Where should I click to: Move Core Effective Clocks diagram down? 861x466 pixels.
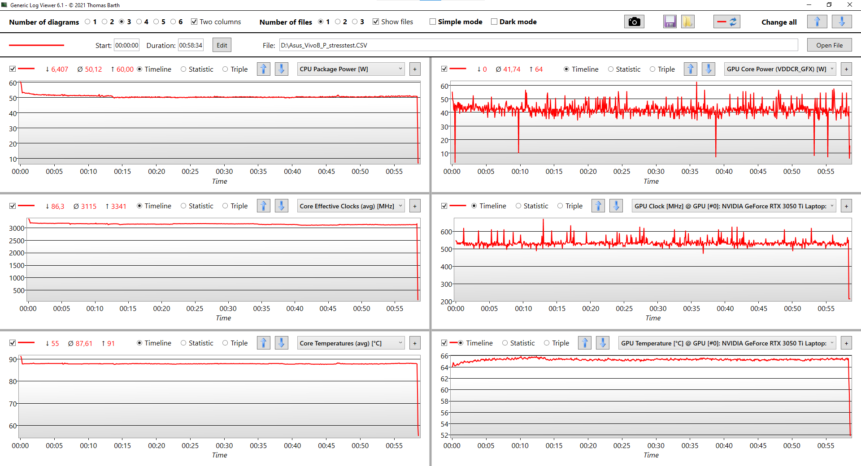pos(282,206)
